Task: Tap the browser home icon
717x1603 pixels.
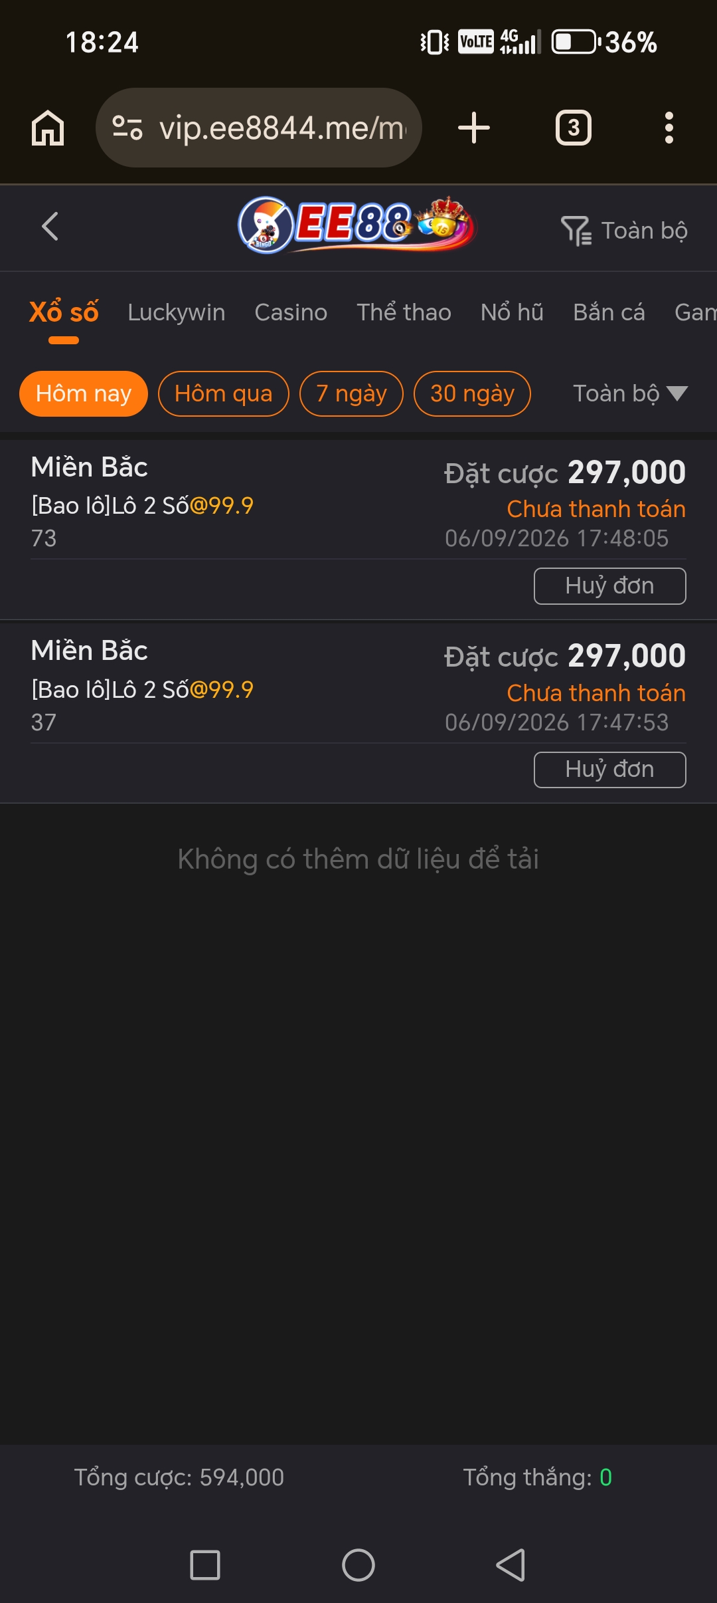Action: click(48, 128)
